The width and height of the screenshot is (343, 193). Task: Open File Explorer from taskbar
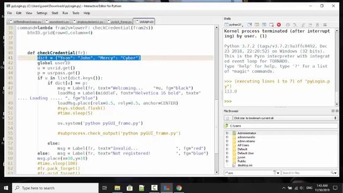coord(117,188)
